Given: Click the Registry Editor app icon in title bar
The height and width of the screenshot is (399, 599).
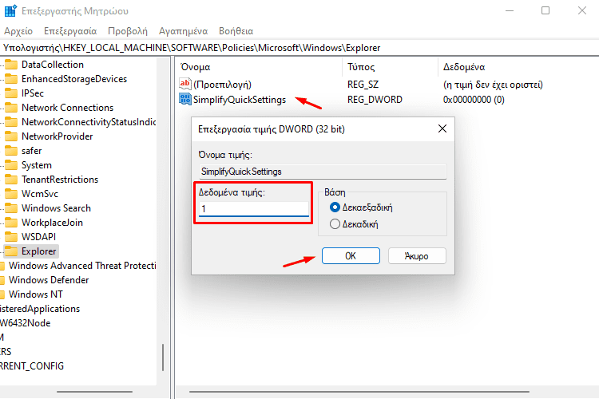Looking at the screenshot, I should click(10, 10).
